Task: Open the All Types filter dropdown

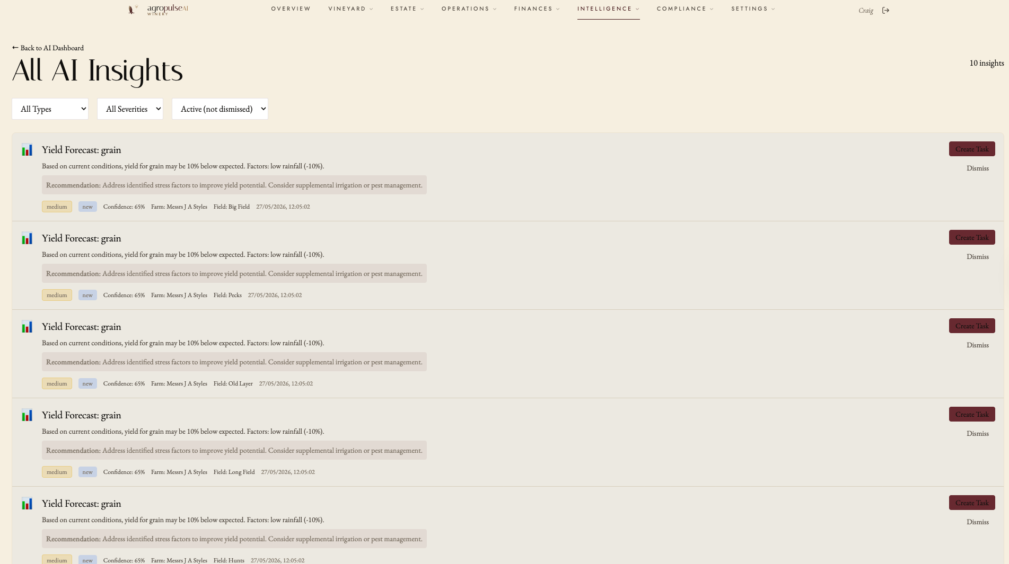Action: pyautogui.click(x=50, y=109)
